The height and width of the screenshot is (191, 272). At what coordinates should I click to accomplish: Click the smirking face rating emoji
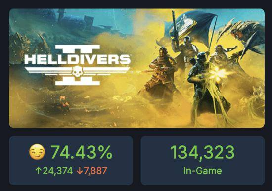[x=37, y=152]
